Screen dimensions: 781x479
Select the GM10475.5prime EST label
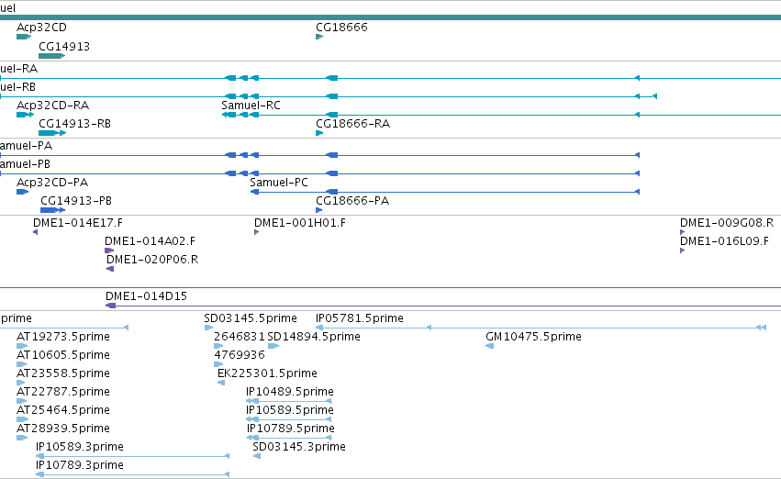pos(533,337)
